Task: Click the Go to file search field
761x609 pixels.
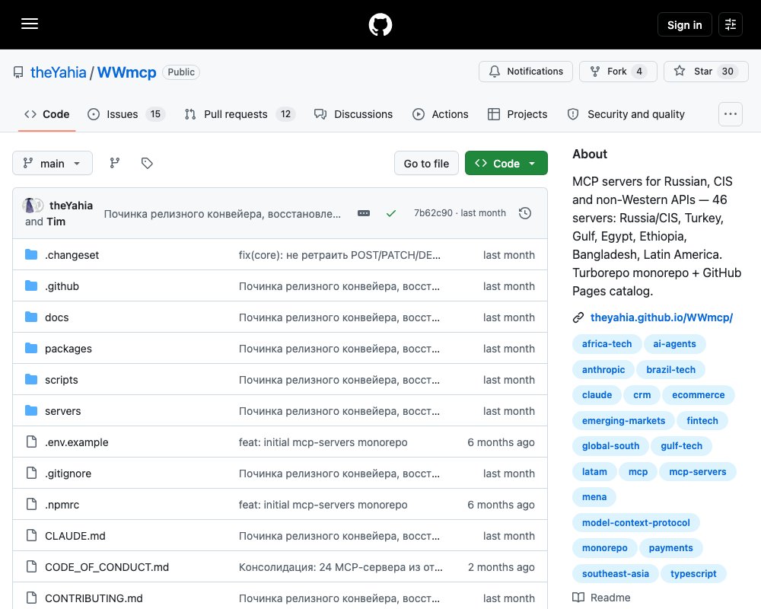Action: click(x=426, y=163)
